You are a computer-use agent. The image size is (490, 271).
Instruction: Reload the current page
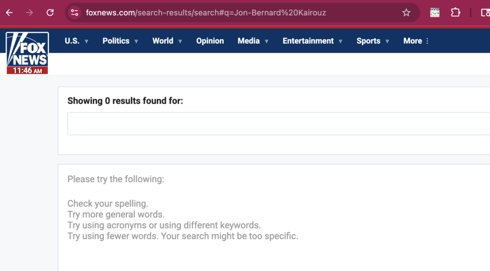click(50, 13)
